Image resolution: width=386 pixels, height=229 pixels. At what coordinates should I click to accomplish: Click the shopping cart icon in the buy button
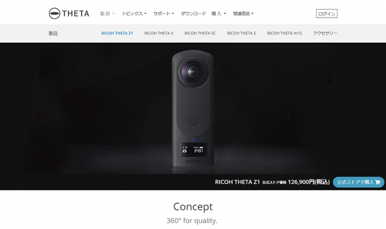378,182
